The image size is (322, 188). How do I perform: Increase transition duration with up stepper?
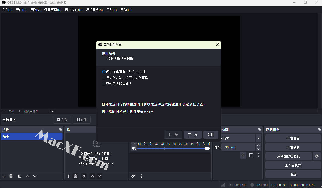[258, 145]
